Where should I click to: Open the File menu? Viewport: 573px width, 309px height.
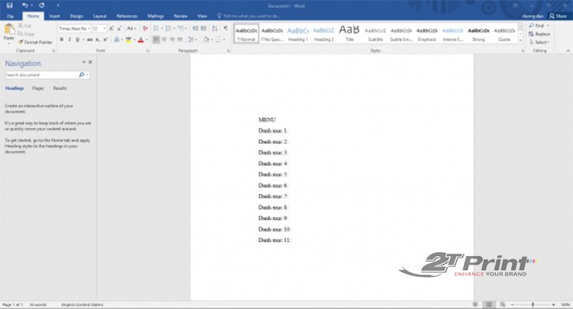[x=10, y=16]
